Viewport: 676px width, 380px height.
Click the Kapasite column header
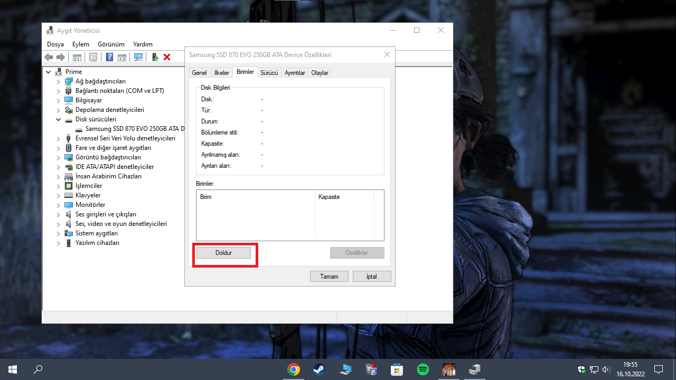[344, 197]
